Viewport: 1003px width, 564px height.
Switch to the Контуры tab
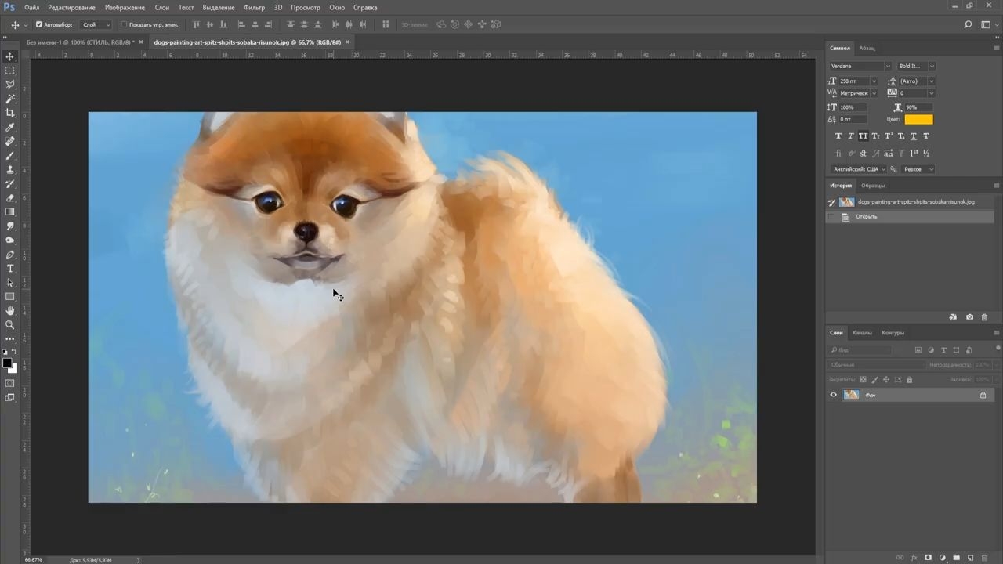893,333
